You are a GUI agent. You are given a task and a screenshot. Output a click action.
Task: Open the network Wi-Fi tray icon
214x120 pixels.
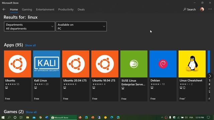178,117
